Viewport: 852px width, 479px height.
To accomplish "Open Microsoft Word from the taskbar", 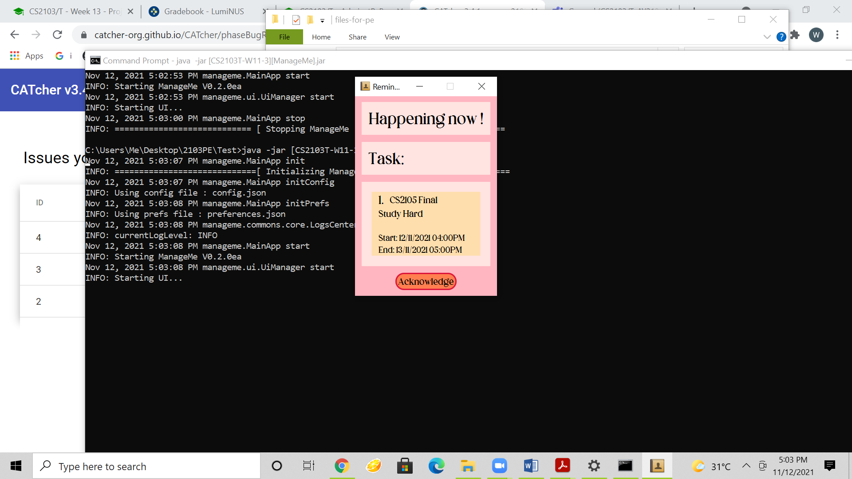I will click(x=531, y=466).
